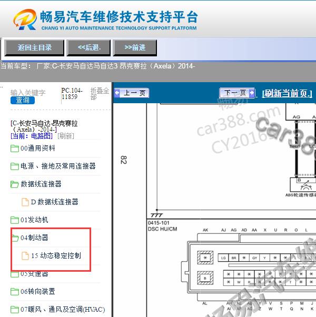Click the open folder icon beside 数据线连接器
Viewport: 316px width, 317px height.
click(15, 184)
